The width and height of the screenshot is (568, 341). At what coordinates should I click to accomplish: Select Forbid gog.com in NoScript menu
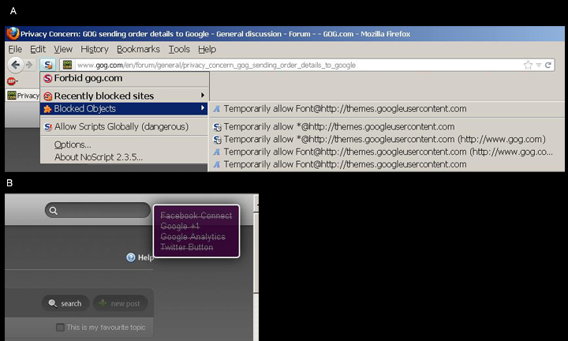124,78
